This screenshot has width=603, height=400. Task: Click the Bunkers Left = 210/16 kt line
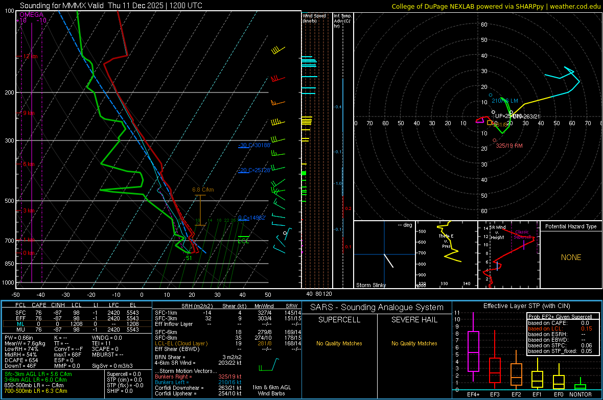[198, 382]
